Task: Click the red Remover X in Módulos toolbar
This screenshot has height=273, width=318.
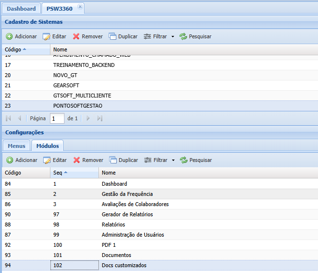Action: tap(77, 160)
